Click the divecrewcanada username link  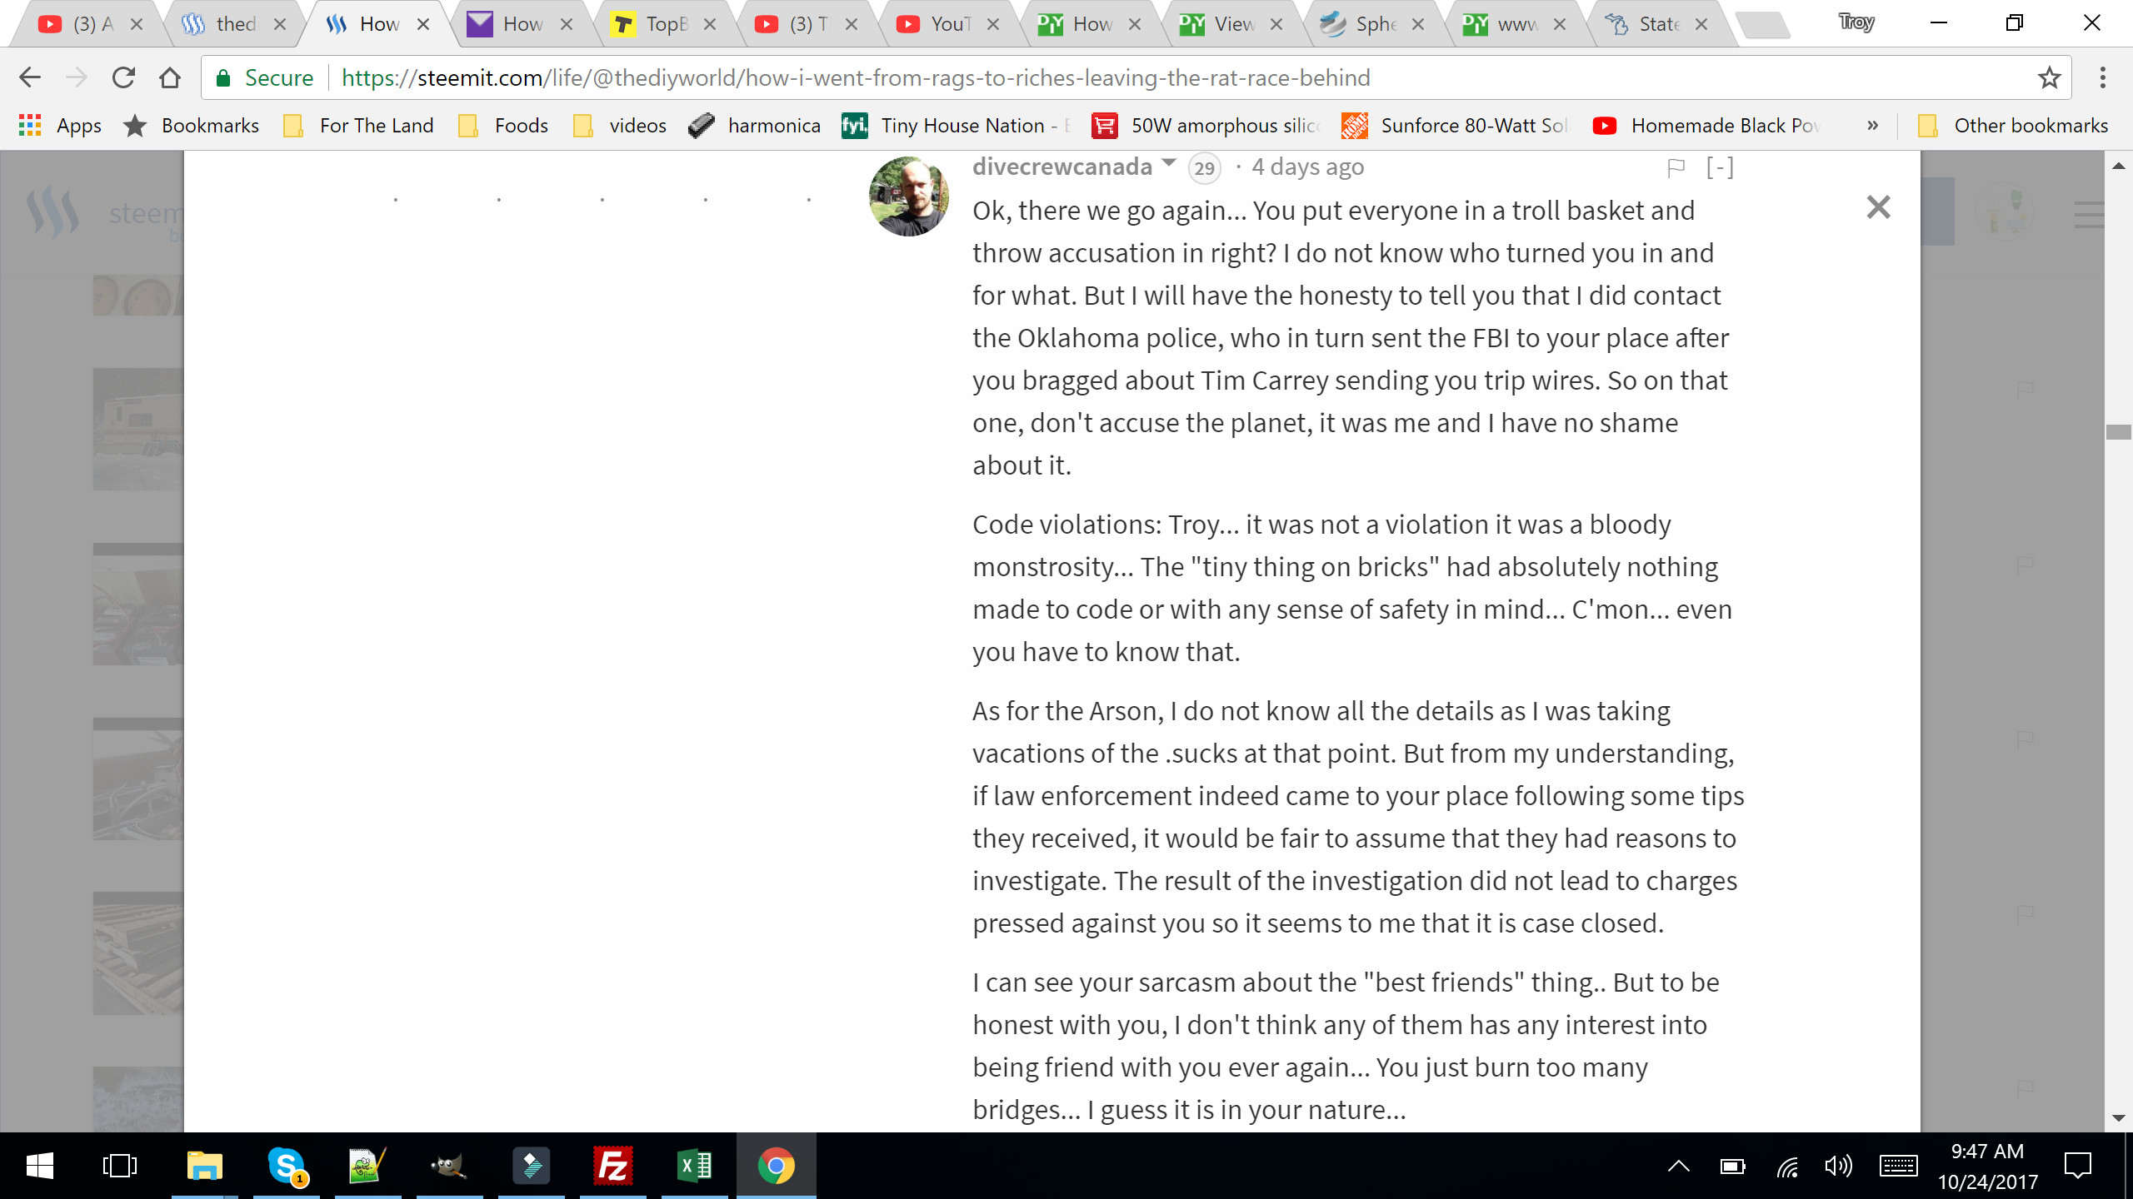pos(1062,167)
